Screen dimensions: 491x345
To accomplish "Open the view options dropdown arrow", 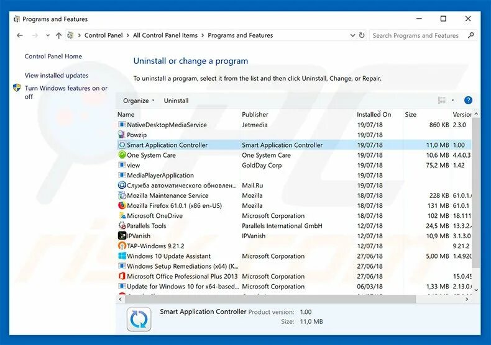I will tap(452, 101).
